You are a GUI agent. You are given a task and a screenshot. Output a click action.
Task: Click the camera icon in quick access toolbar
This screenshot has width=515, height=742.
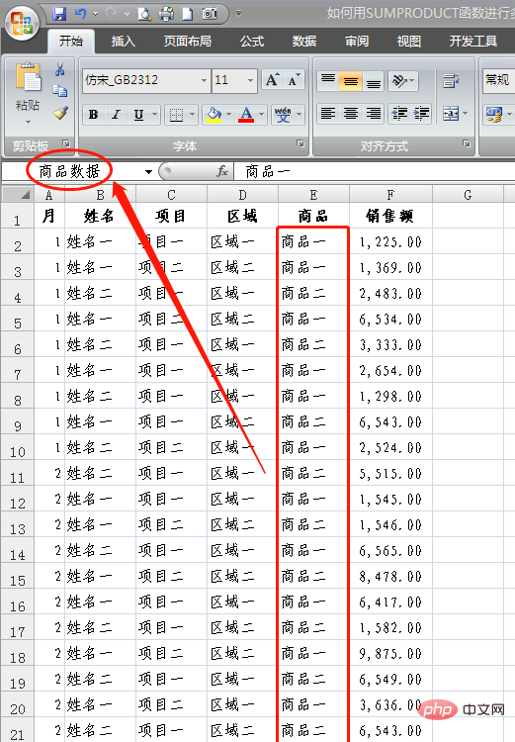209,14
